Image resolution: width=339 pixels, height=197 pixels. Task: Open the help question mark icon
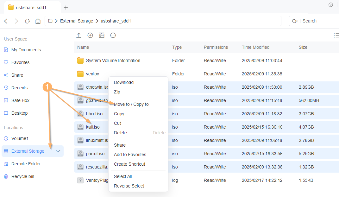coord(330,5)
